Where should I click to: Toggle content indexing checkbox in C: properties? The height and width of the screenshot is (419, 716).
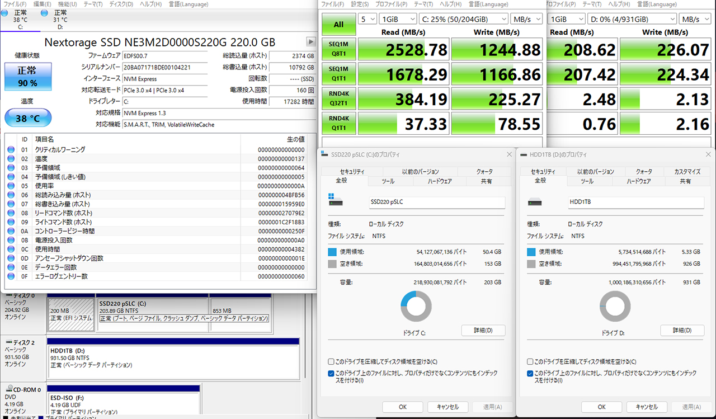point(332,373)
